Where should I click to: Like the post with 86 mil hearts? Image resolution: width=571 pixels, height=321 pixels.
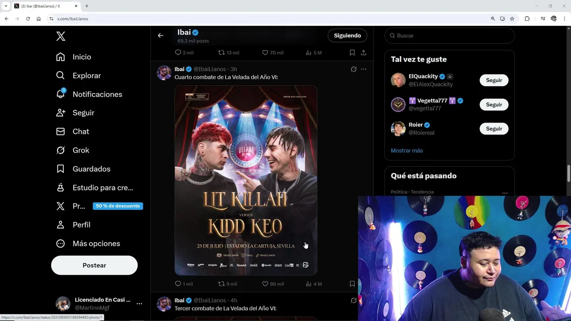tap(273, 284)
